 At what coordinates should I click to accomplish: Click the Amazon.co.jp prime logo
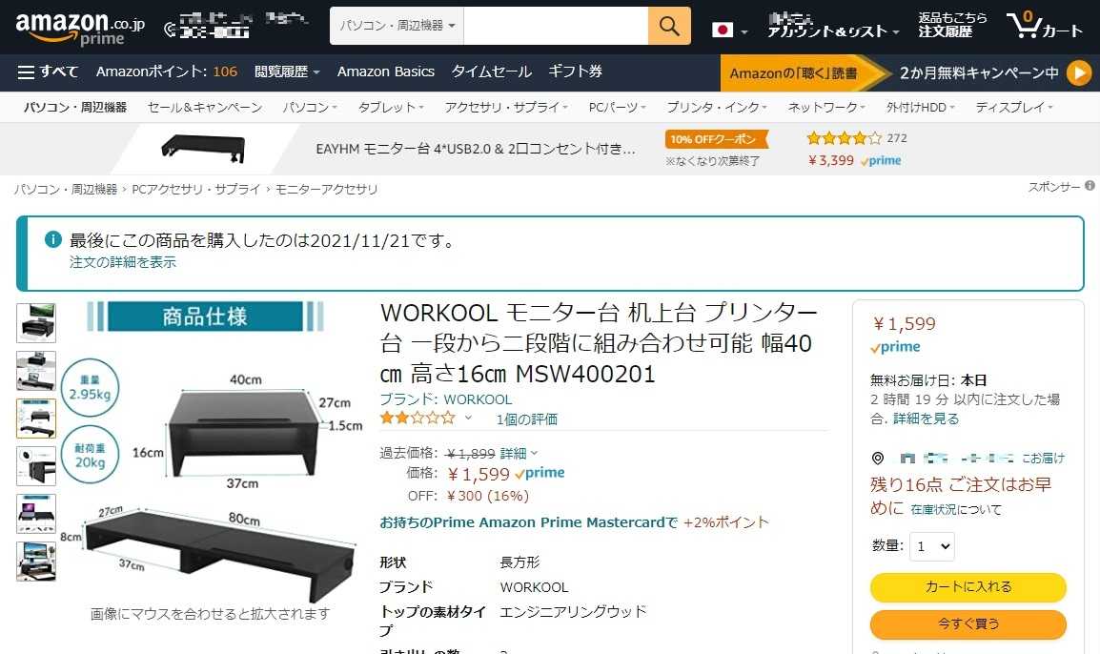80,28
